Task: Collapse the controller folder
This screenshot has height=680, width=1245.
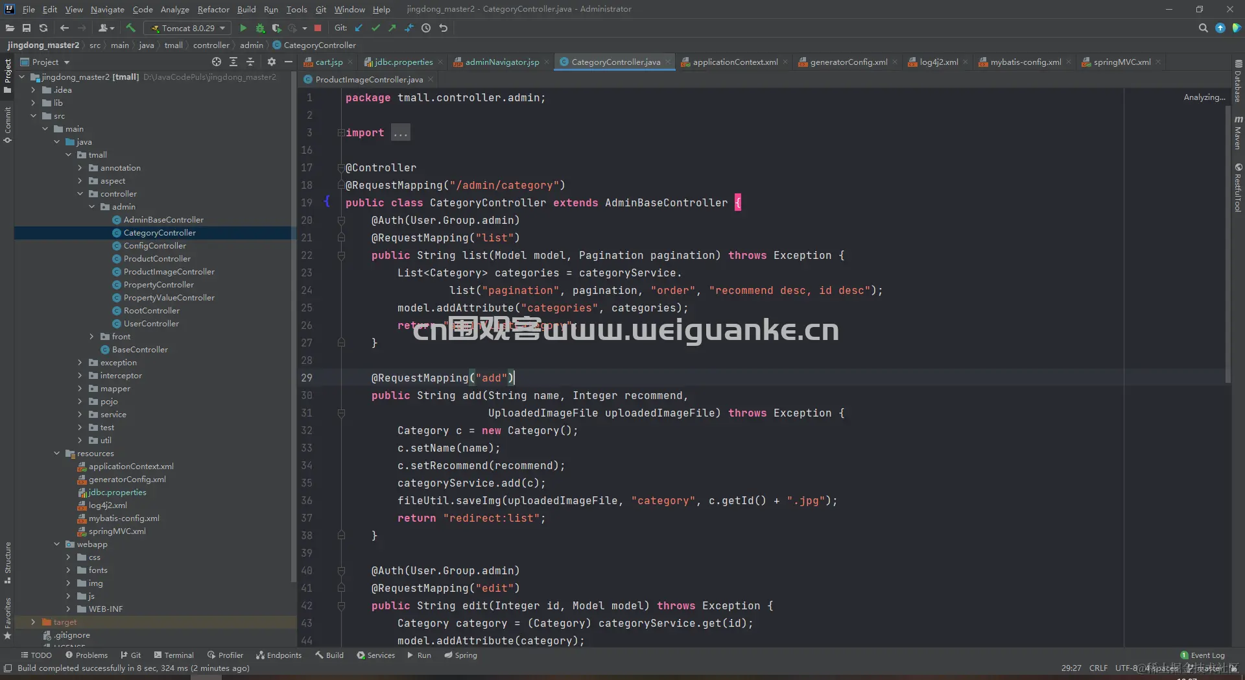Action: pyautogui.click(x=80, y=194)
